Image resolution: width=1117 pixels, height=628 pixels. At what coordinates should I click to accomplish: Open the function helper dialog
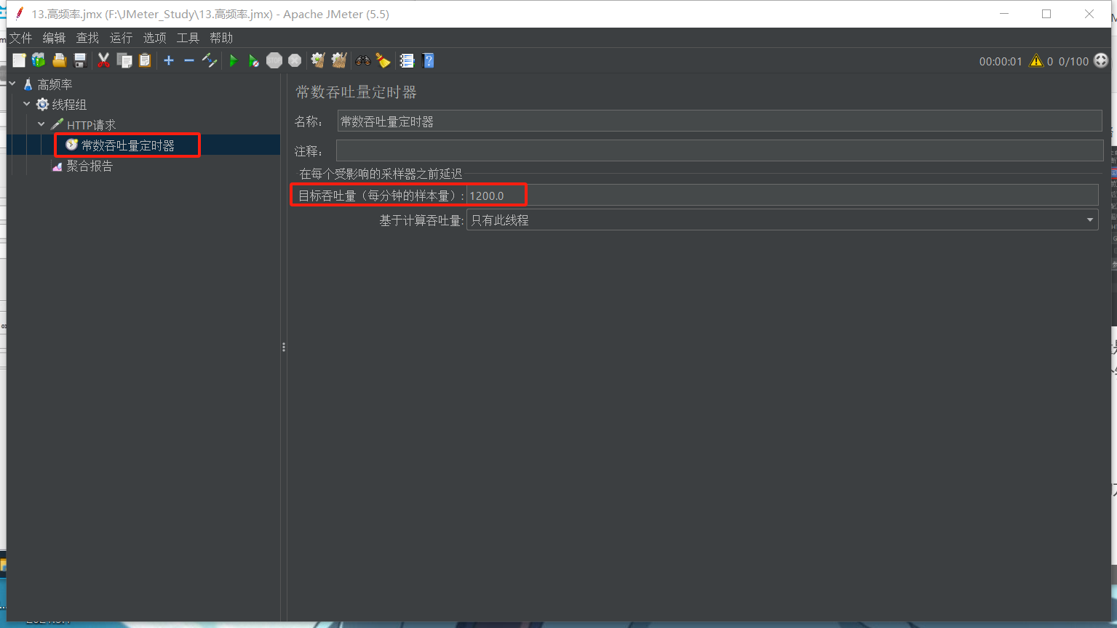pos(407,61)
